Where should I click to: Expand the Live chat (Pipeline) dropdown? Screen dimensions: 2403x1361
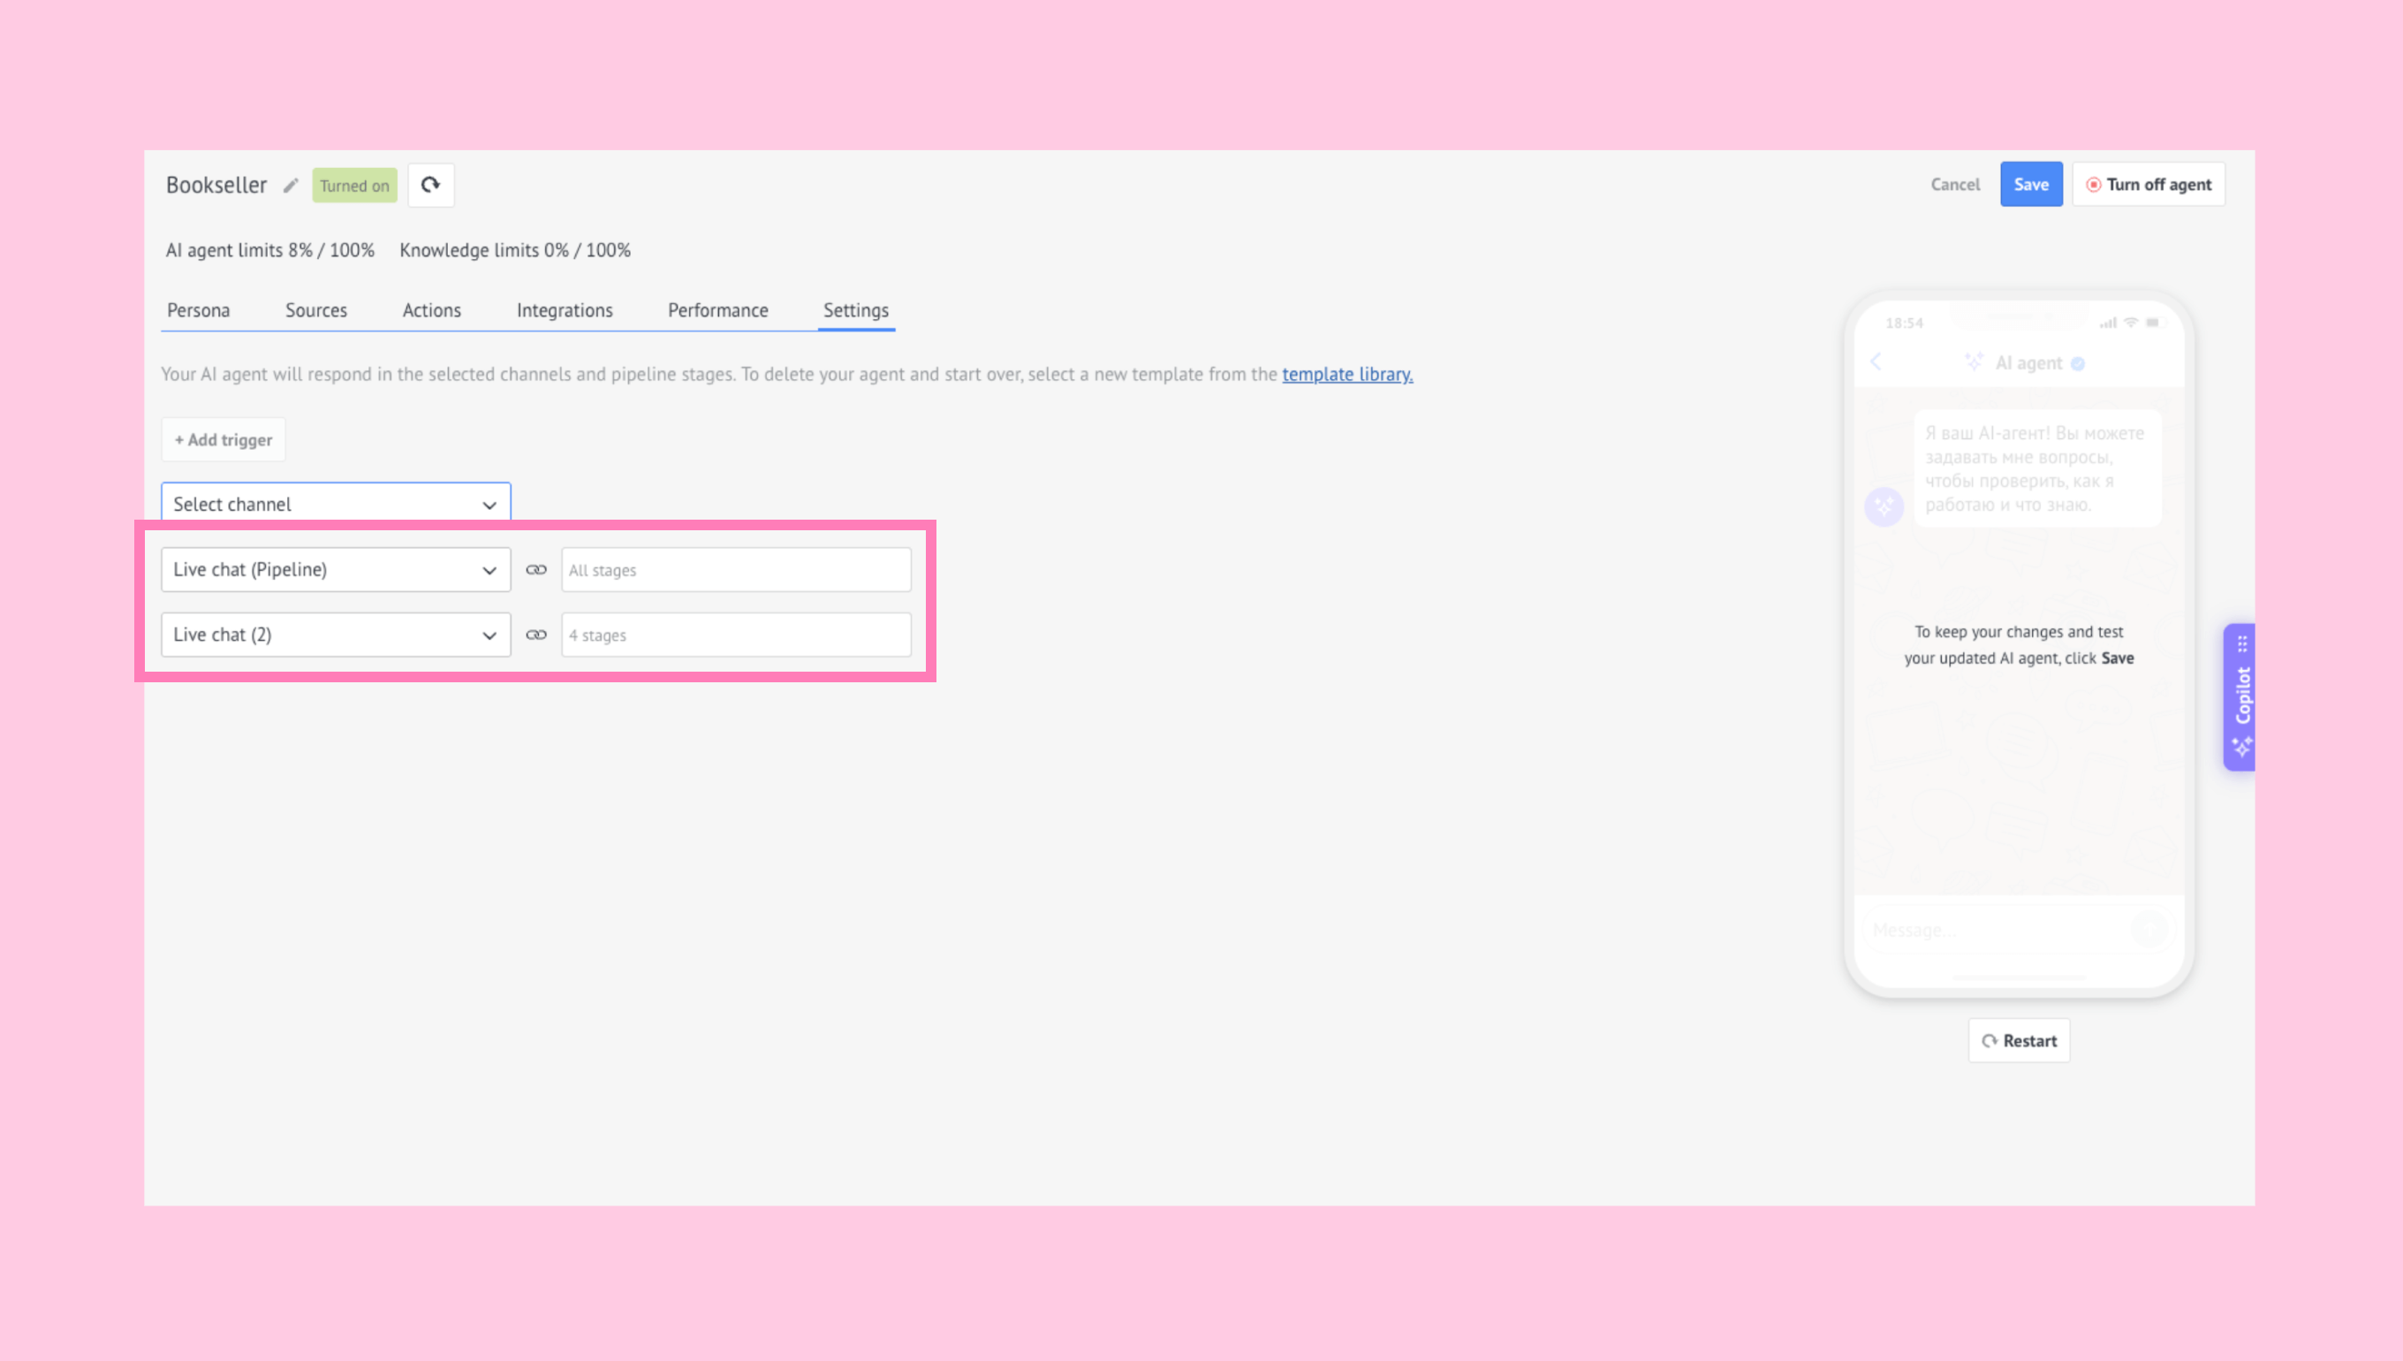336,570
